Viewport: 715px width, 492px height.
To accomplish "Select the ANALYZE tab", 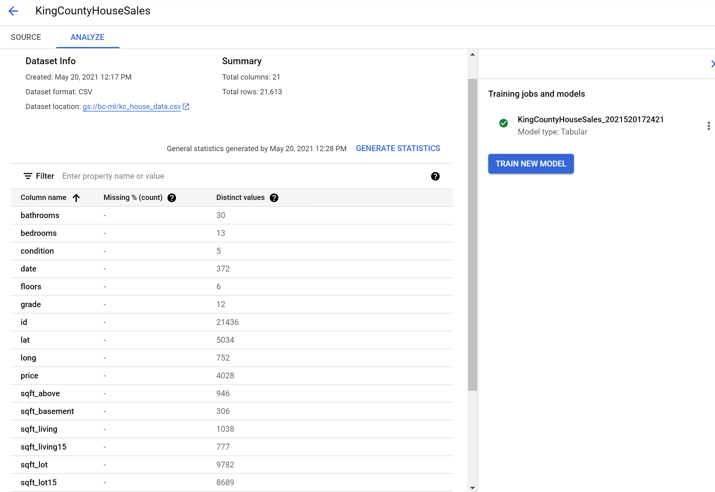I will pyautogui.click(x=88, y=37).
